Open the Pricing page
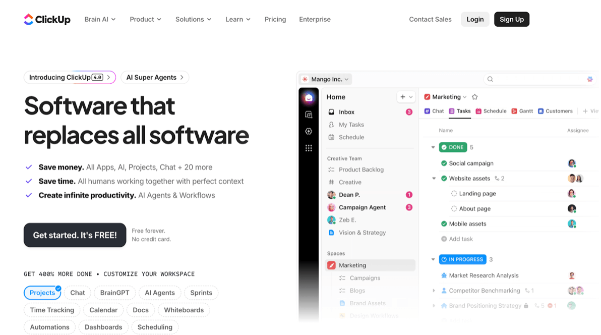Screen dimensions: 601x335 pos(275,19)
